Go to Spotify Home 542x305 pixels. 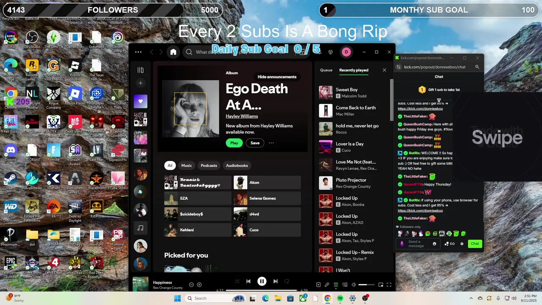click(173, 52)
